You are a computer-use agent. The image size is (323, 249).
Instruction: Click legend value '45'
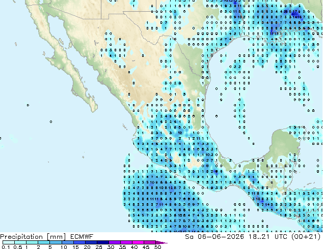click(146, 247)
